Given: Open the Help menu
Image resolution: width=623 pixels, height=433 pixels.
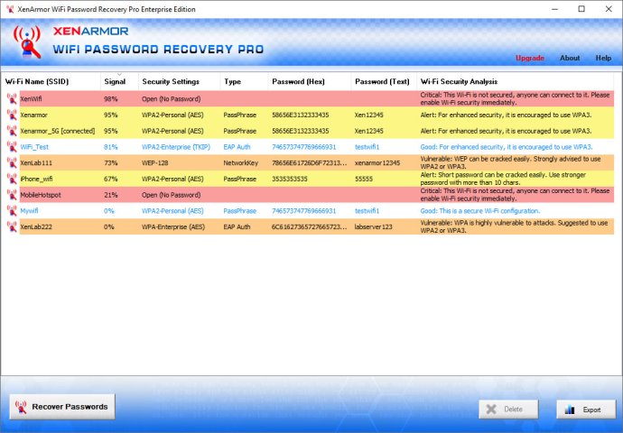Looking at the screenshot, I should [x=603, y=58].
